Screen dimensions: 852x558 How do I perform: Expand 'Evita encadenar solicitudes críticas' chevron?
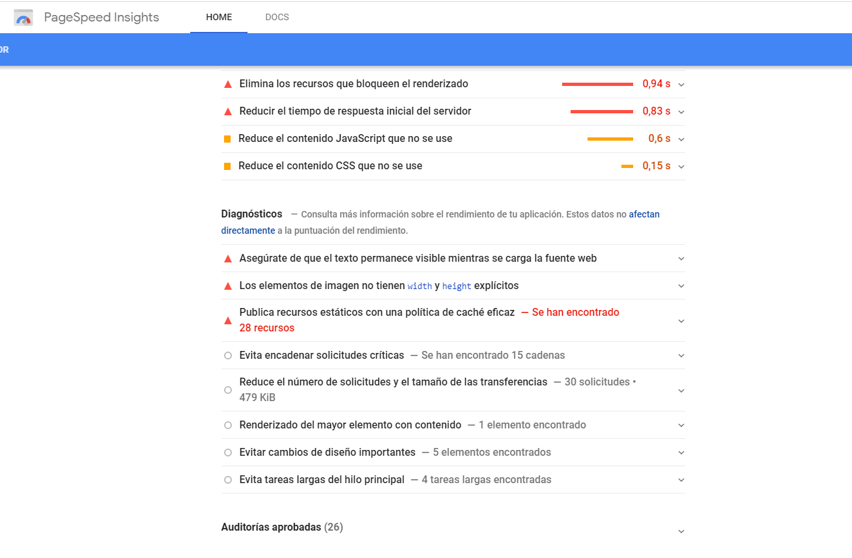coord(681,356)
